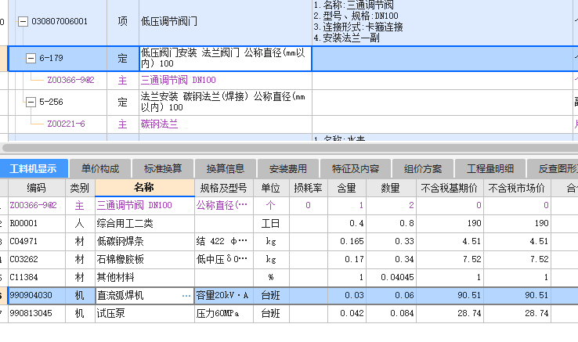The image size is (578, 342).
Task: Click the 综合用工二类 name cell
Action: (144, 223)
